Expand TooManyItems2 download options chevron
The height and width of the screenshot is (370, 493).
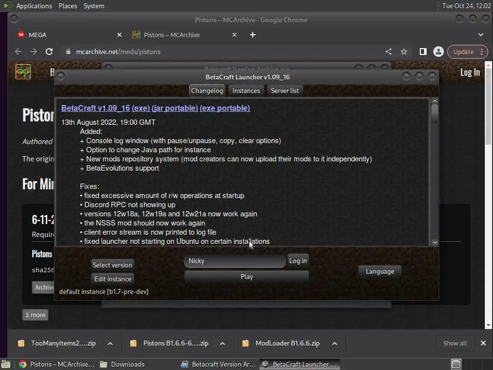(x=110, y=343)
